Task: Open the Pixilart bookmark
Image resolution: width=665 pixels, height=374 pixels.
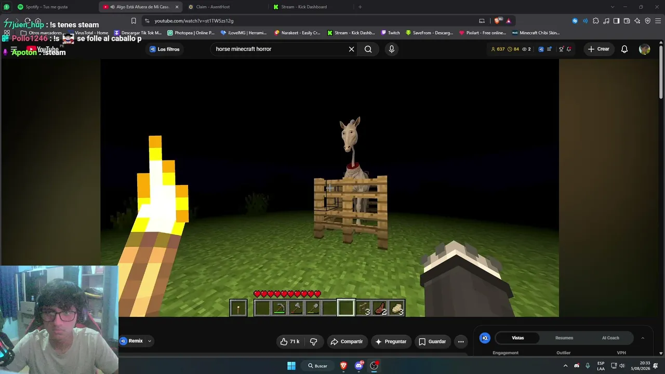Action: coord(483,33)
